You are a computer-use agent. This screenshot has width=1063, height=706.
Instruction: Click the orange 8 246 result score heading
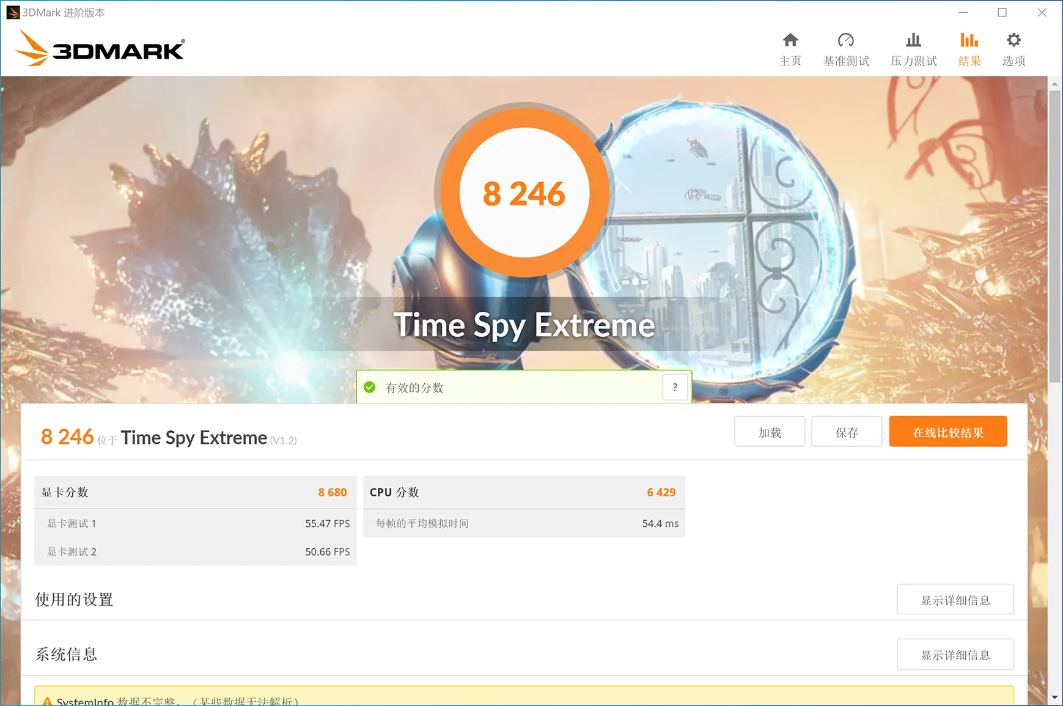tap(67, 436)
